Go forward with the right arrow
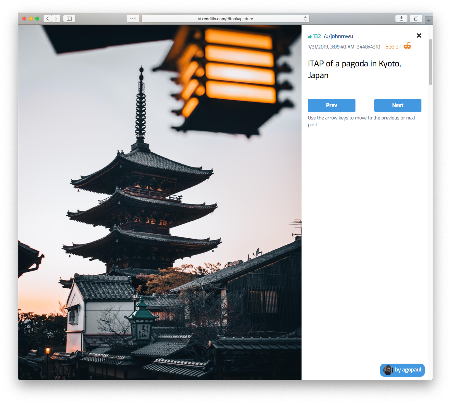The image size is (451, 404). 56,19
